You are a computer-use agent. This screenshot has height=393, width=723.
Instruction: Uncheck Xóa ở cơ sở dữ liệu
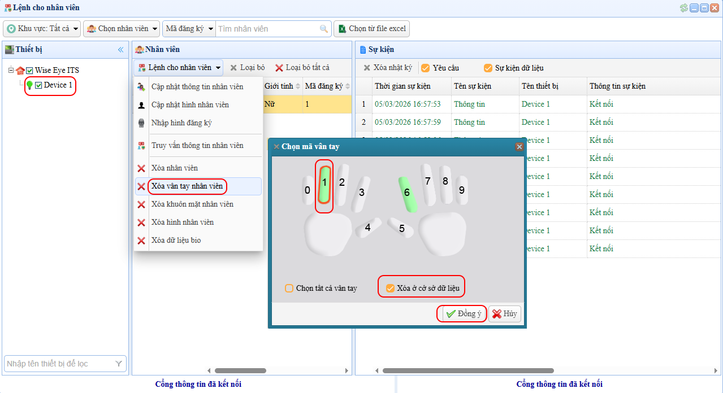coord(389,289)
